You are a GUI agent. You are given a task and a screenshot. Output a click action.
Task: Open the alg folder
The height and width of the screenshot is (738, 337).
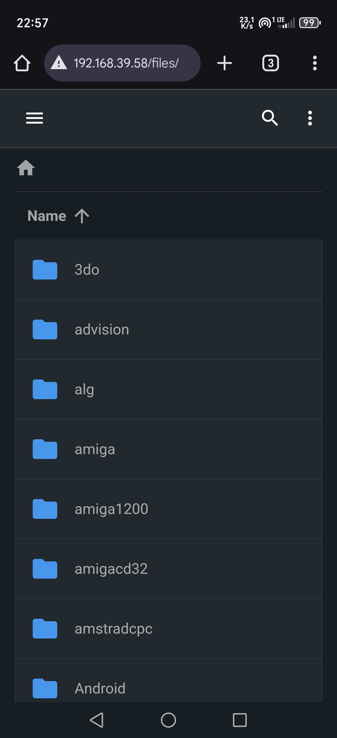click(168, 389)
